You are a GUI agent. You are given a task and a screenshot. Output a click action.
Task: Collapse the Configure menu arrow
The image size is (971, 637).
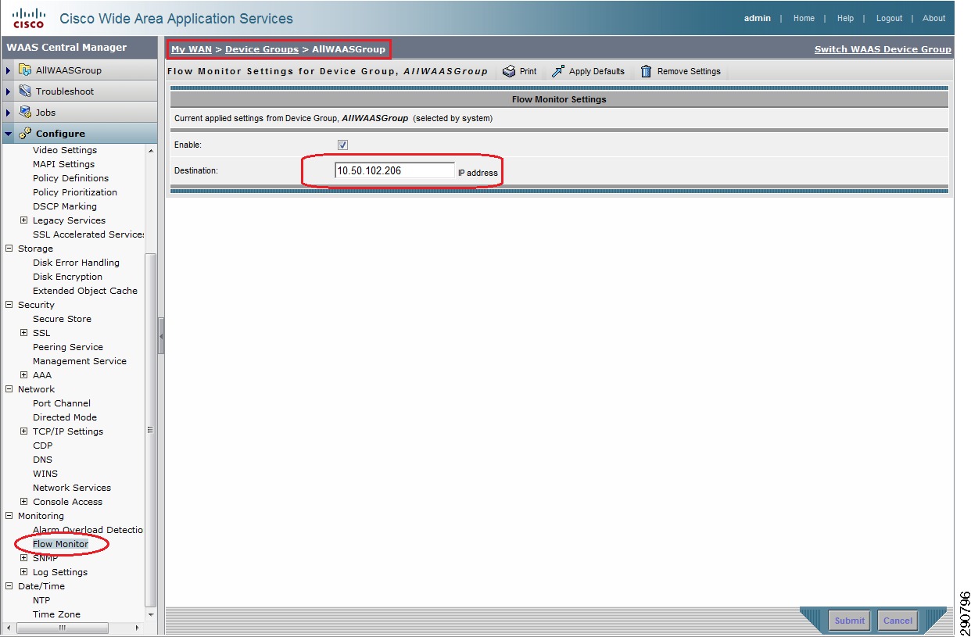9,134
